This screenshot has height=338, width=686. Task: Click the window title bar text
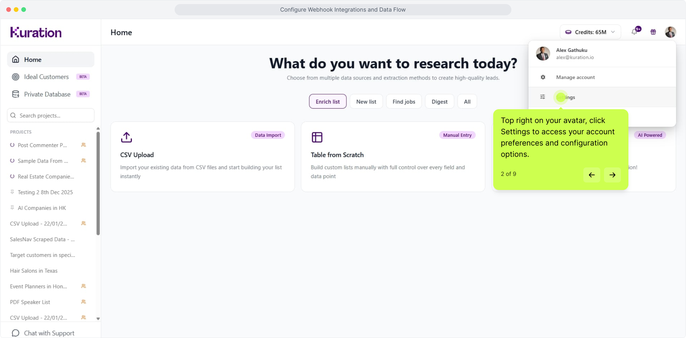pyautogui.click(x=343, y=10)
